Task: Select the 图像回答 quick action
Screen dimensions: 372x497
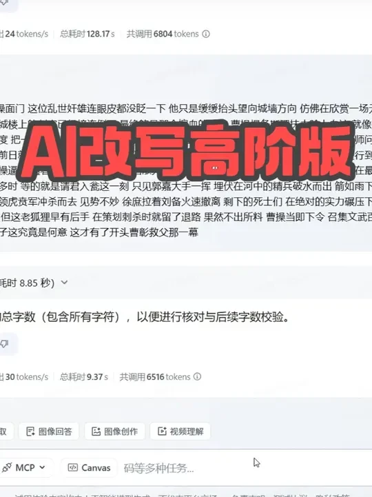Action: 49,431
